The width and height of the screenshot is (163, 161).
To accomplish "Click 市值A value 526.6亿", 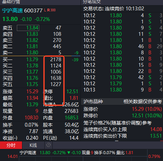I will click(x=70, y=105).
